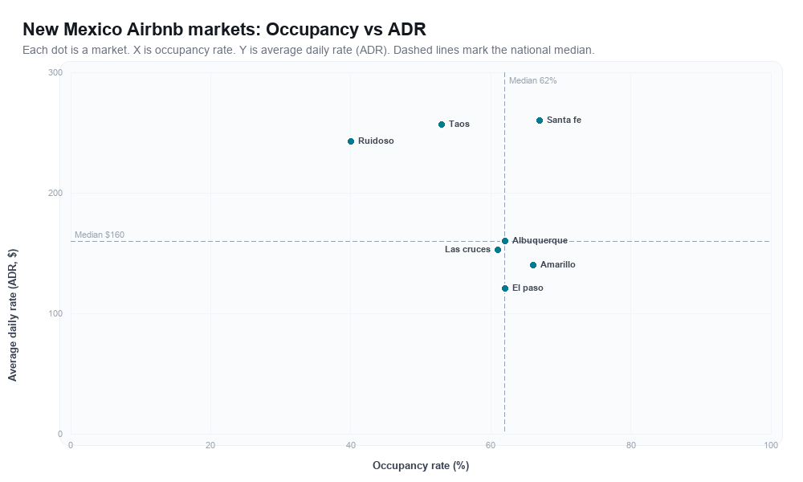Click the x-axis tick label 20

210,446
